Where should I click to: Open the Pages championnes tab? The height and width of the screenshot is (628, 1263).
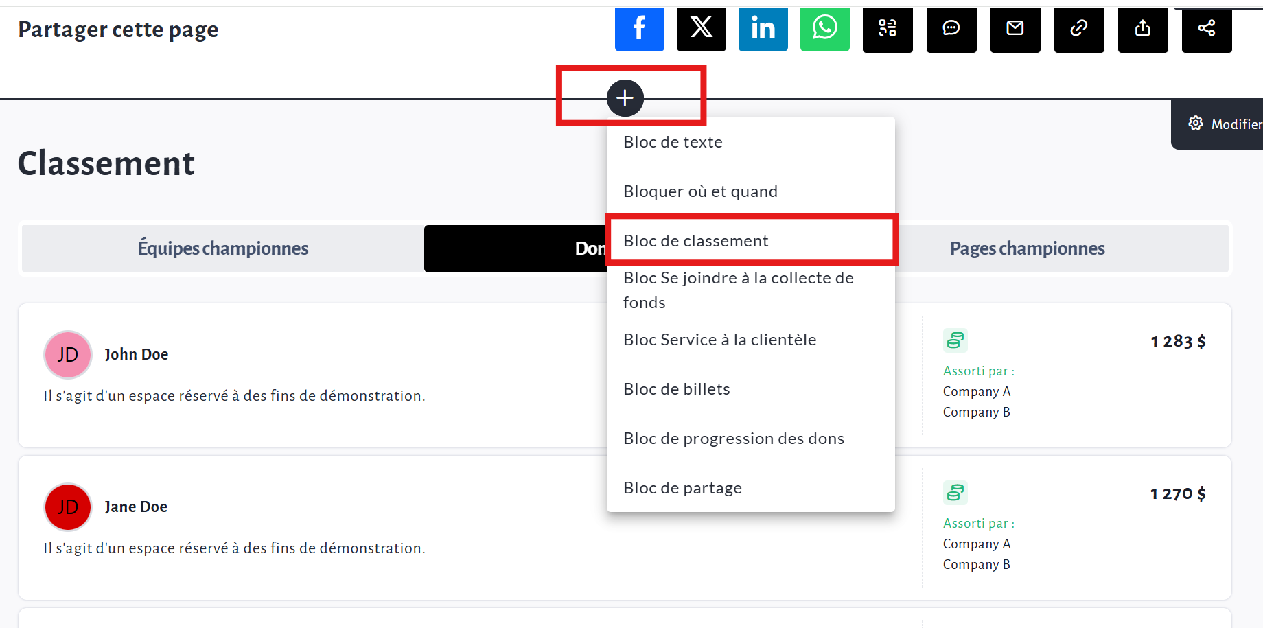[x=1027, y=248]
